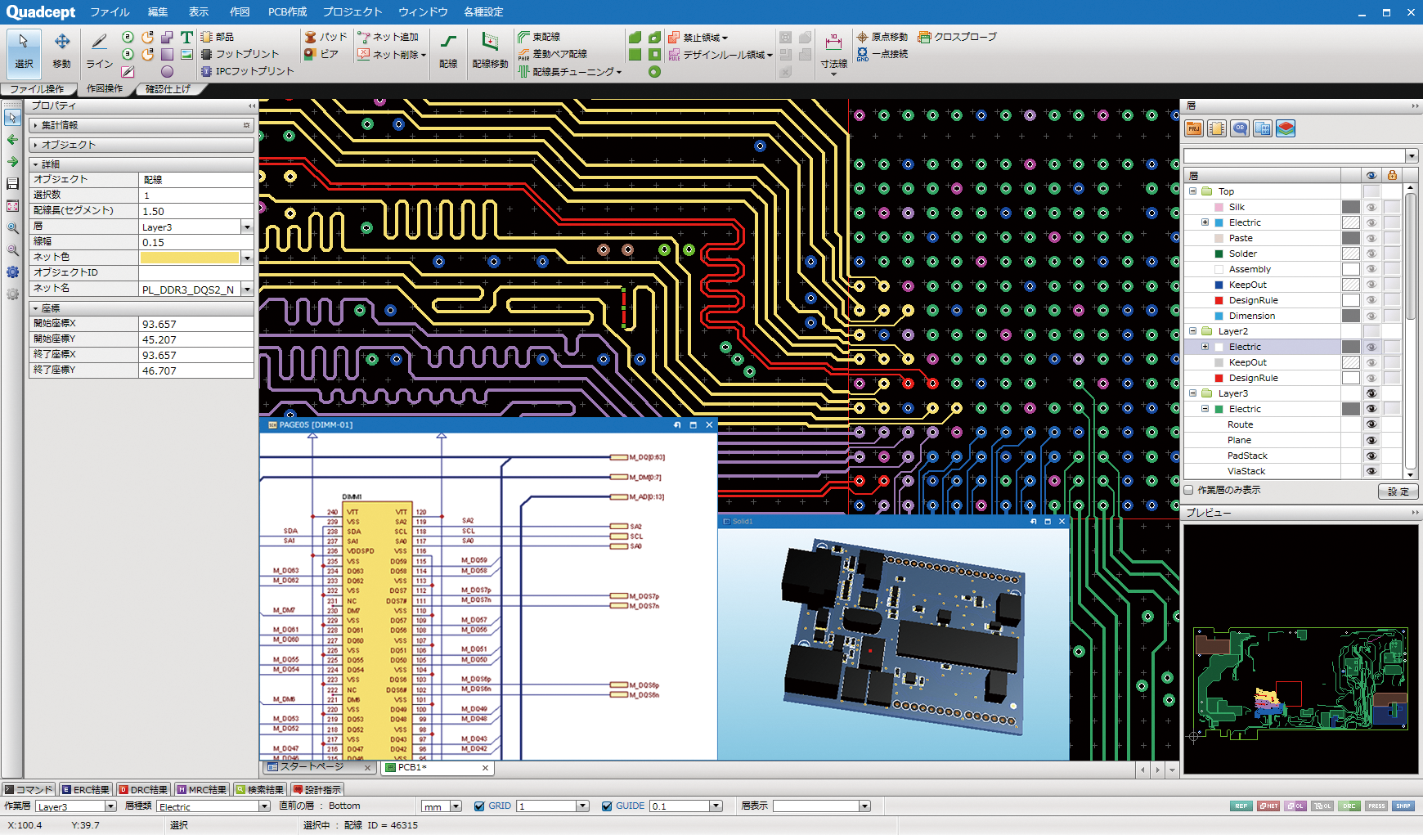Image resolution: width=1423 pixels, height=835 pixels.
Task: Expand the Electric entry under Top
Action: click(x=1204, y=222)
